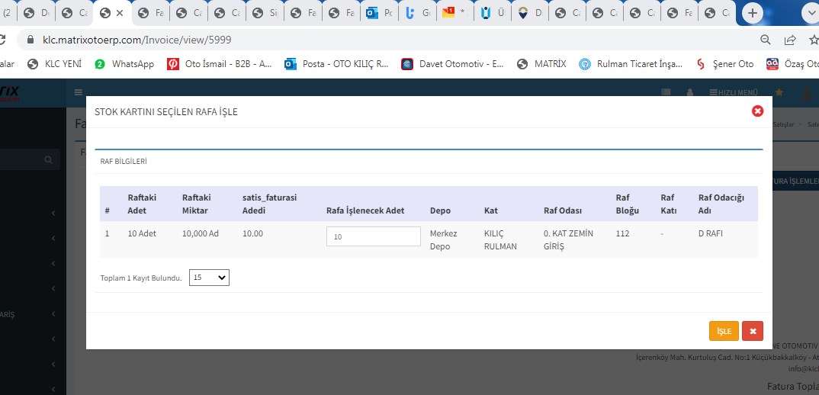Viewport: 819px width, 395px height.
Task: Open the KLC YENİ bookmark
Action: point(55,64)
